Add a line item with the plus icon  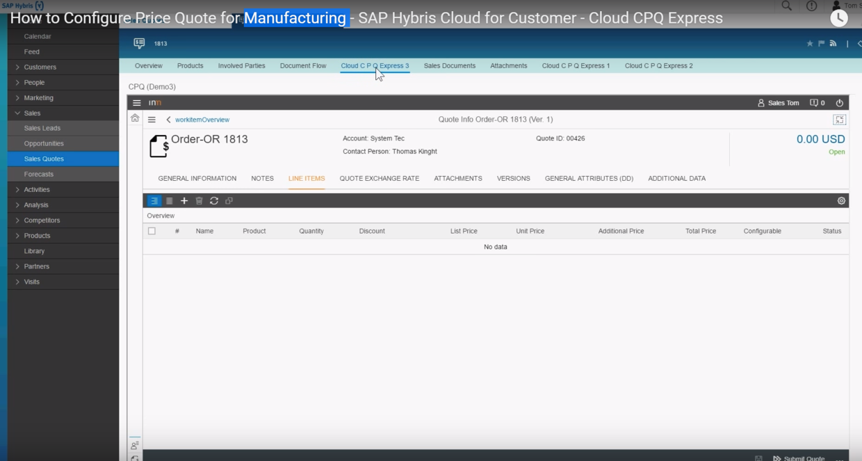(184, 201)
